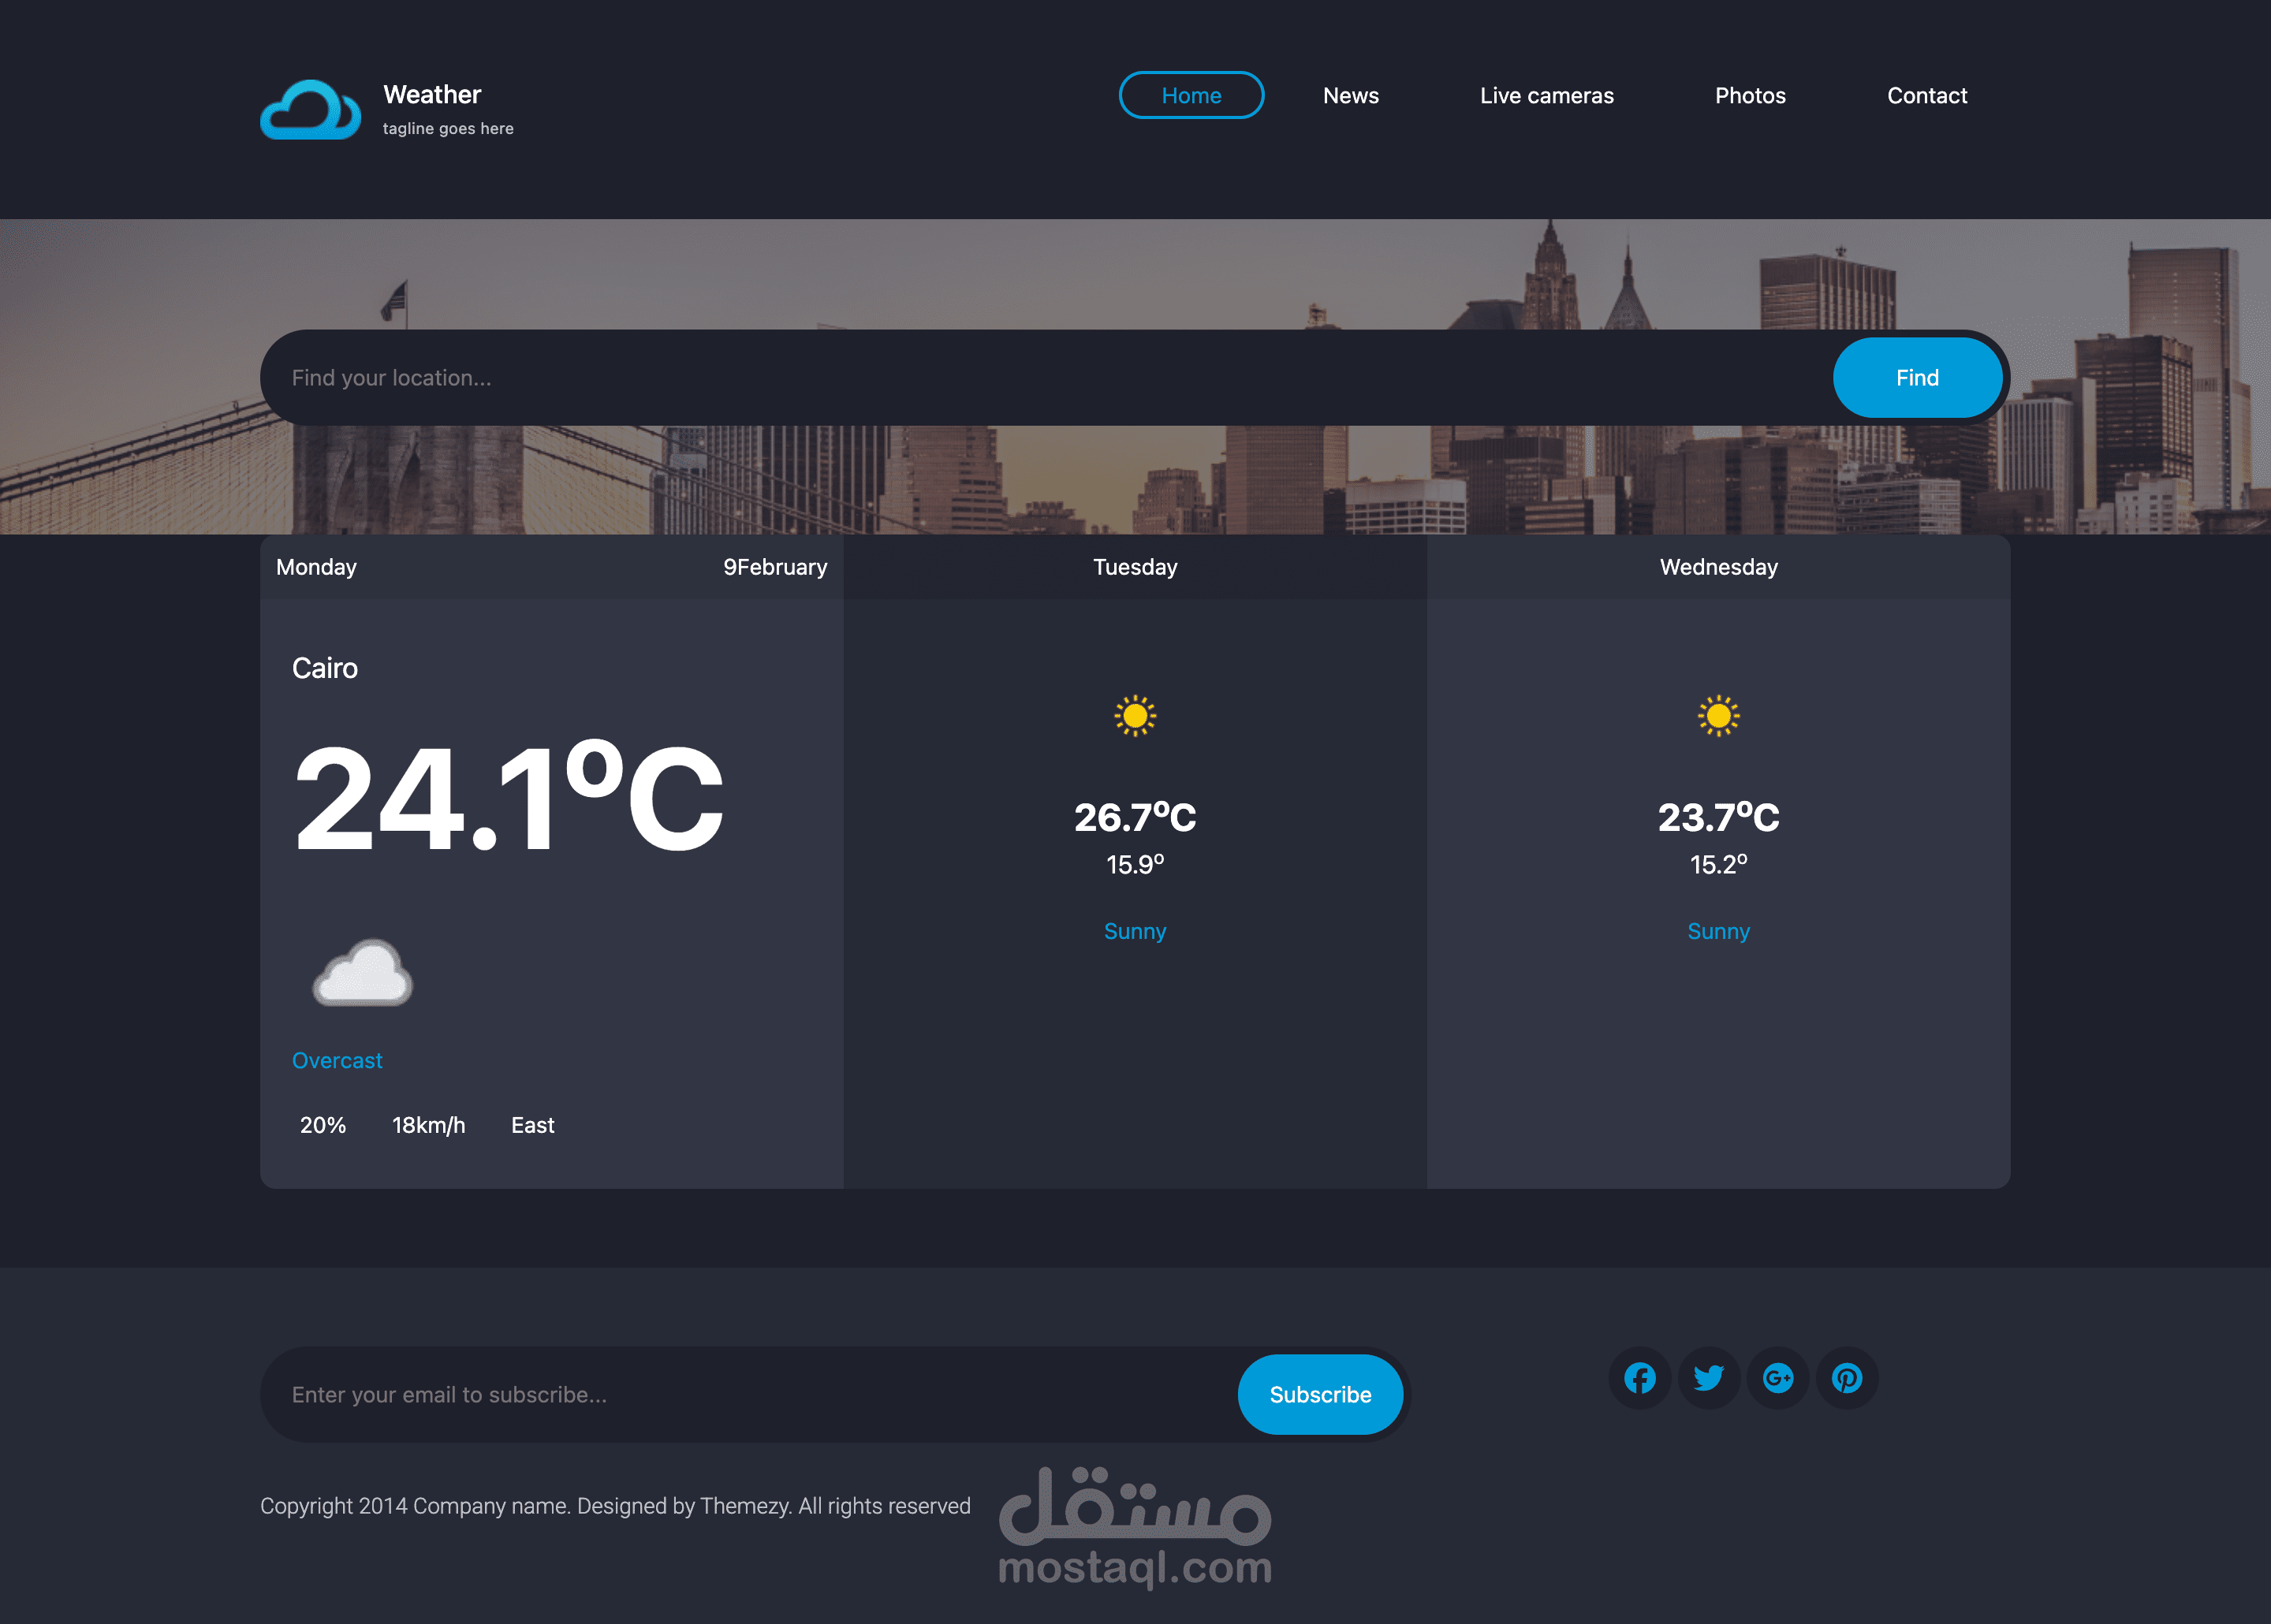Click the Weather cloud logo
Image resolution: width=2271 pixels, height=1624 pixels.
coord(310,108)
